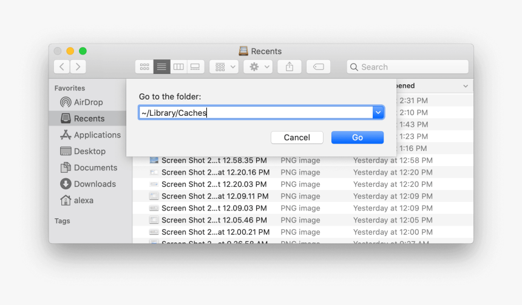Viewport: 522px width, 305px height.
Task: Select the alexa home folder
Action: pos(83,201)
